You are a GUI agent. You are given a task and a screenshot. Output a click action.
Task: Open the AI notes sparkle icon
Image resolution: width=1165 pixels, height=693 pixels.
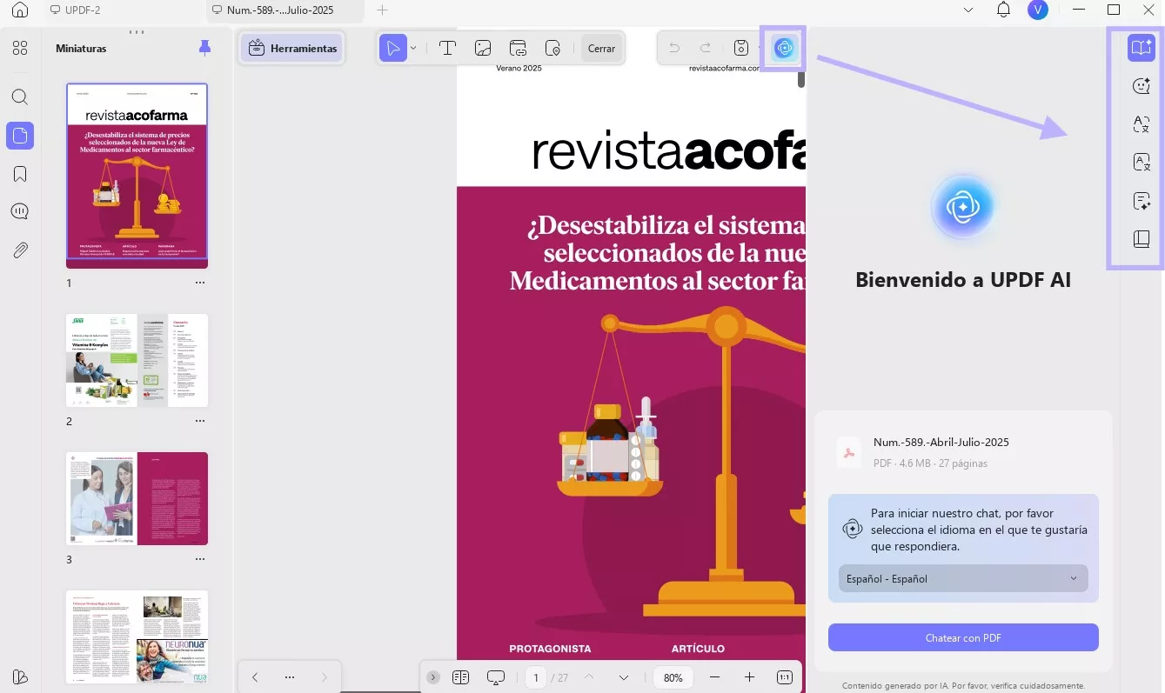pyautogui.click(x=1142, y=202)
